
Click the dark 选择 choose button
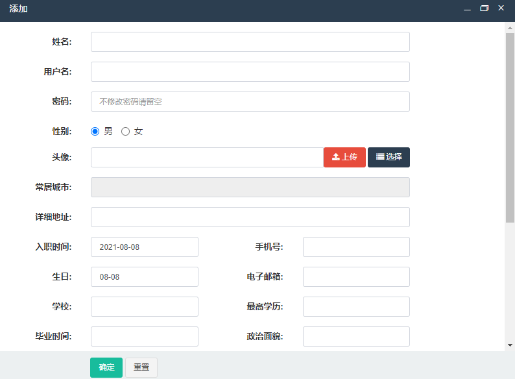click(x=389, y=157)
